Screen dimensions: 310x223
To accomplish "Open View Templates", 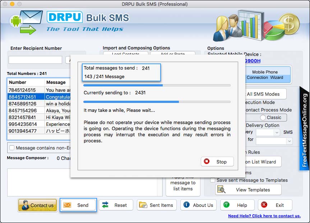I will (248, 190).
